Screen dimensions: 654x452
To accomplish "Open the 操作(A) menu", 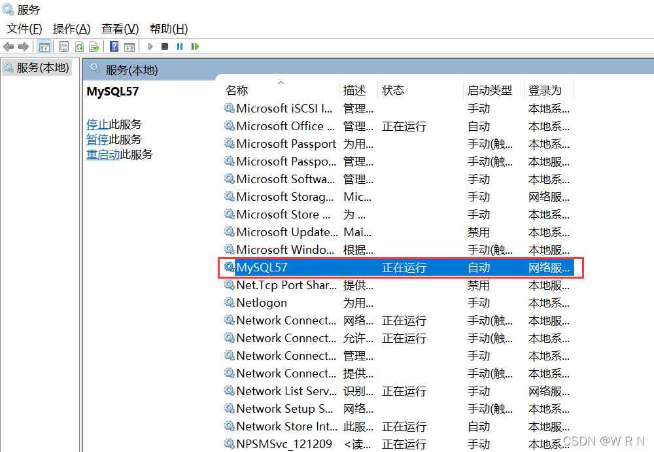I will point(71,29).
